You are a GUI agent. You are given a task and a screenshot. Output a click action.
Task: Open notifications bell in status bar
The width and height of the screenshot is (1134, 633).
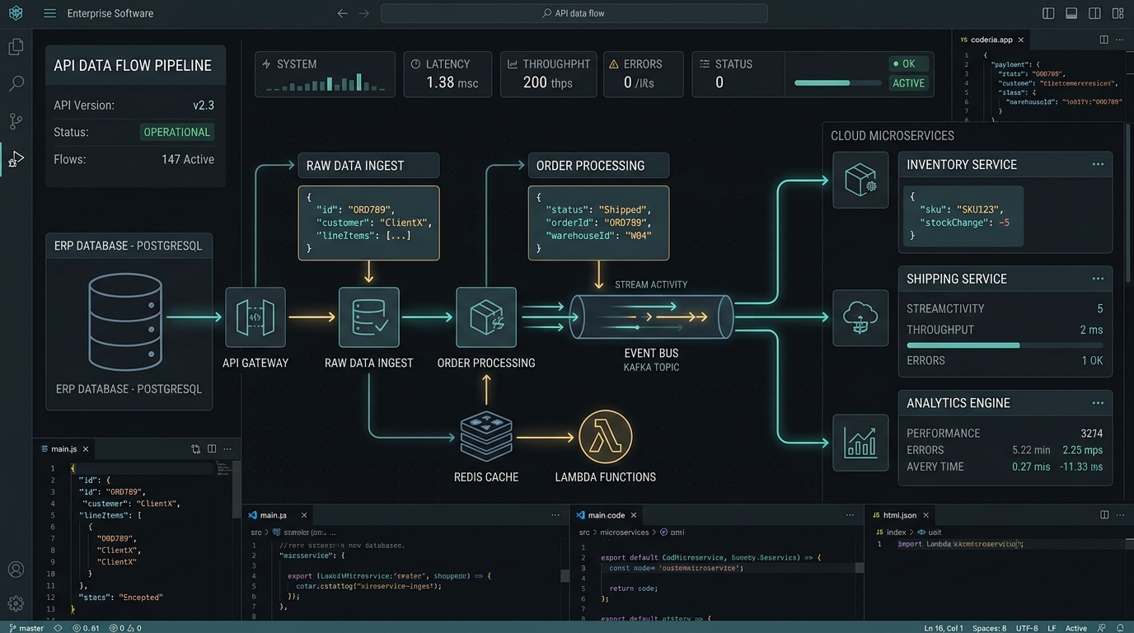[x=1122, y=628]
